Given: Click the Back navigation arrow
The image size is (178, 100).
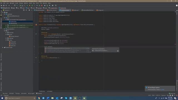Looking at the screenshot, I should pyautogui.click(x=9, y=6).
